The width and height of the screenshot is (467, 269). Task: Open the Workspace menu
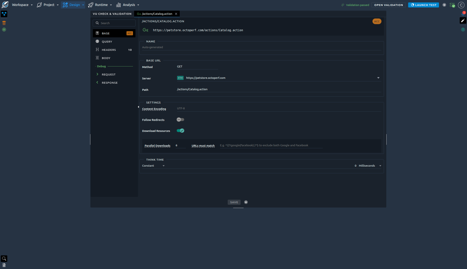tap(22, 5)
